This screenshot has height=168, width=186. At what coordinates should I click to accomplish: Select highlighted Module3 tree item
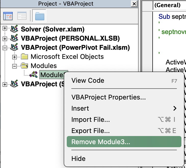[52, 75]
